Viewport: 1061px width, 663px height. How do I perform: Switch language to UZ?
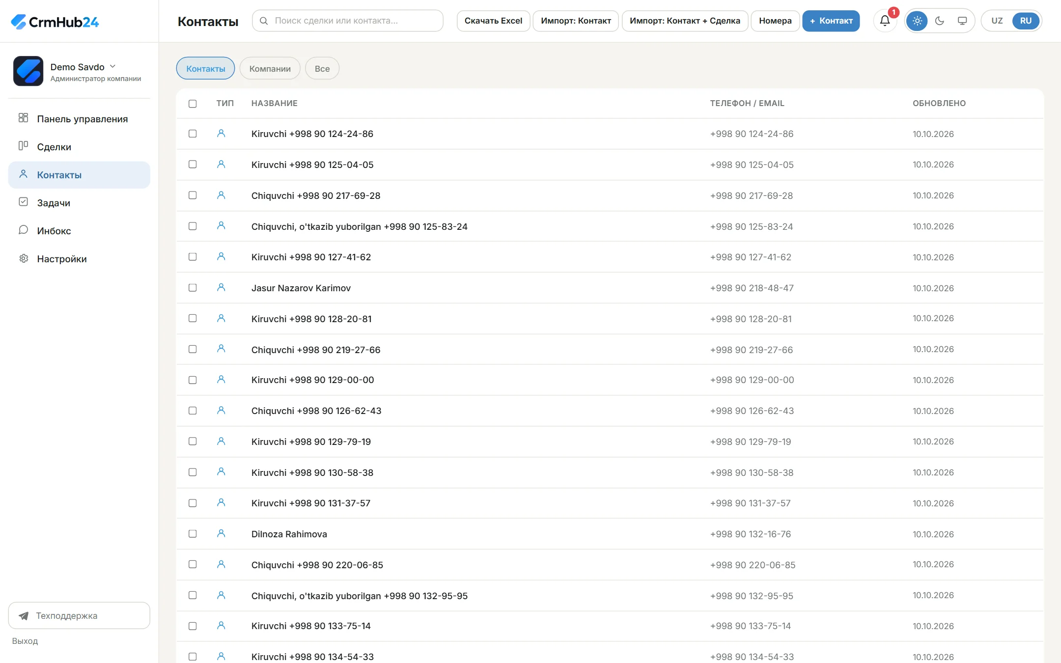[997, 21]
